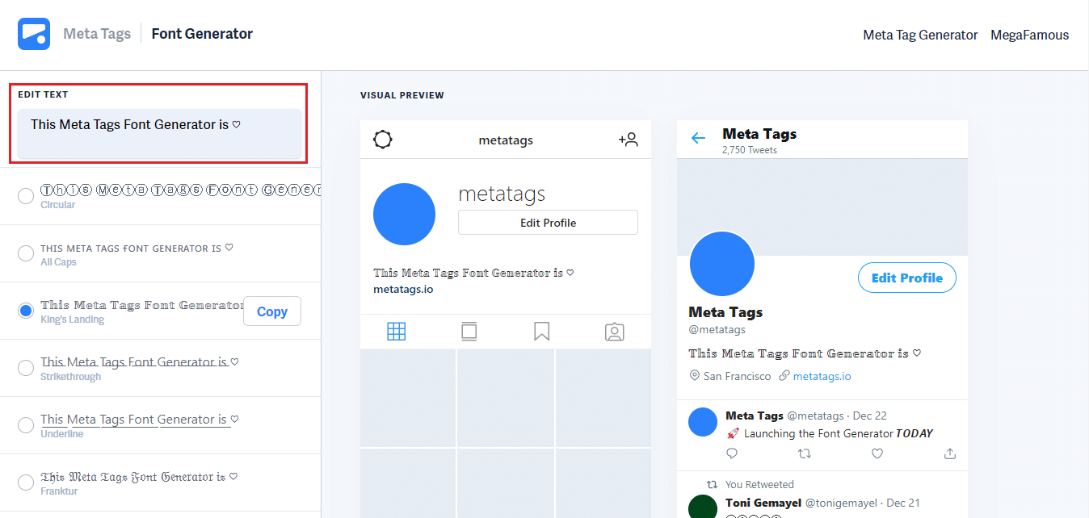The height and width of the screenshot is (518, 1089).
Task: Click the San Francisco location pin icon
Action: point(694,376)
